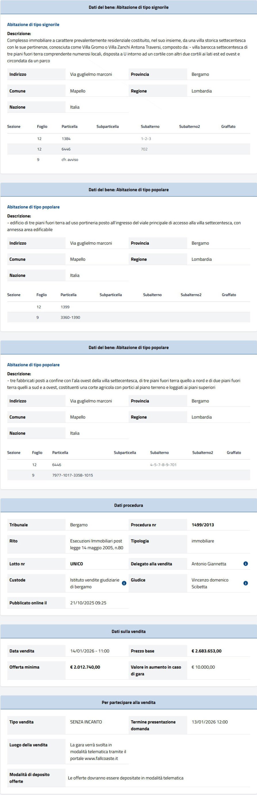Collapse the second Abitazione popolare section
Screen dimensions: 257x795
click(x=128, y=347)
